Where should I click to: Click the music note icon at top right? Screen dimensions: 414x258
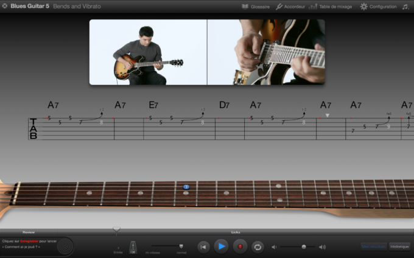(405, 7)
